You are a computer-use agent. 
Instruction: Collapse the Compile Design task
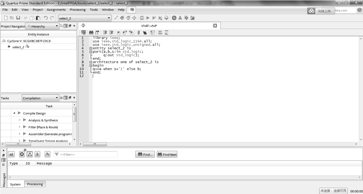click(15, 113)
